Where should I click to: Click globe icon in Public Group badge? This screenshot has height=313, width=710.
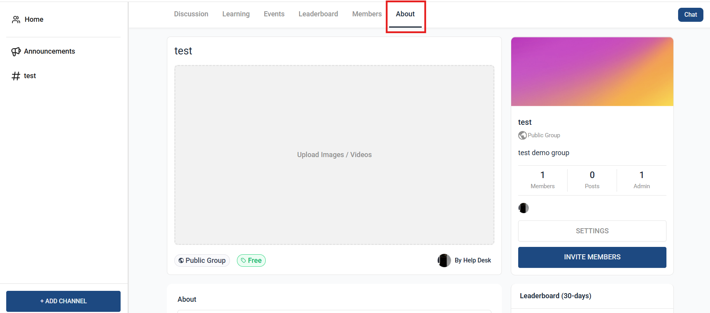181,261
